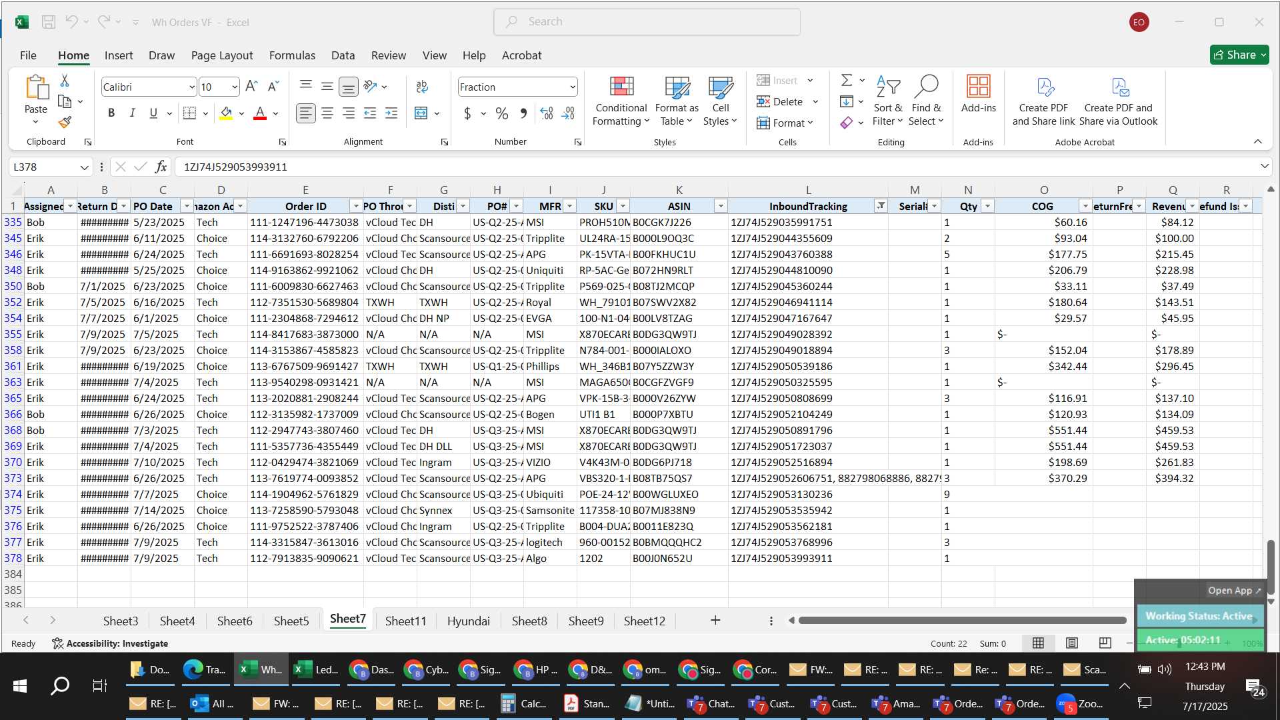The height and width of the screenshot is (720, 1280).
Task: Click the Format cells button
Action: [x=783, y=123]
